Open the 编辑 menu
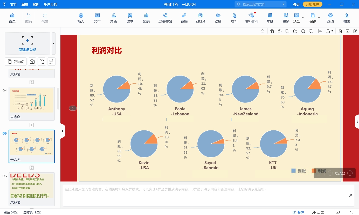The image size is (359, 215). [25, 4]
